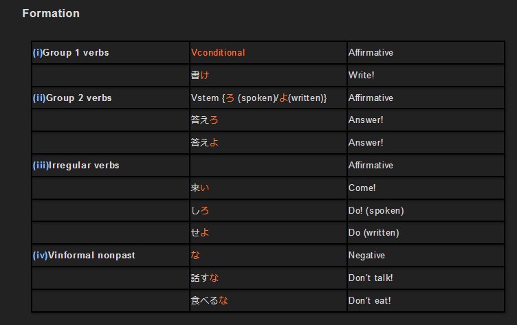This screenshot has width=517, height=325.
Task: Click the (ii)Group 2 verbs label
Action: (72, 98)
